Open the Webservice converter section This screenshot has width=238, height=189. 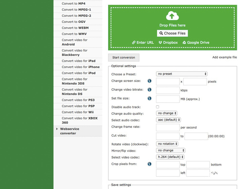[x=78, y=131]
